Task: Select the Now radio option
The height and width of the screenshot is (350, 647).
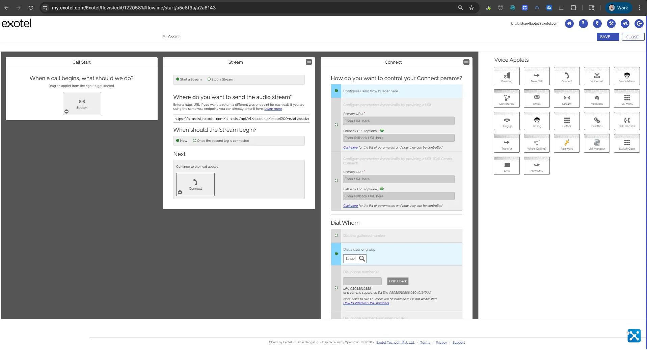Action: coord(178,140)
